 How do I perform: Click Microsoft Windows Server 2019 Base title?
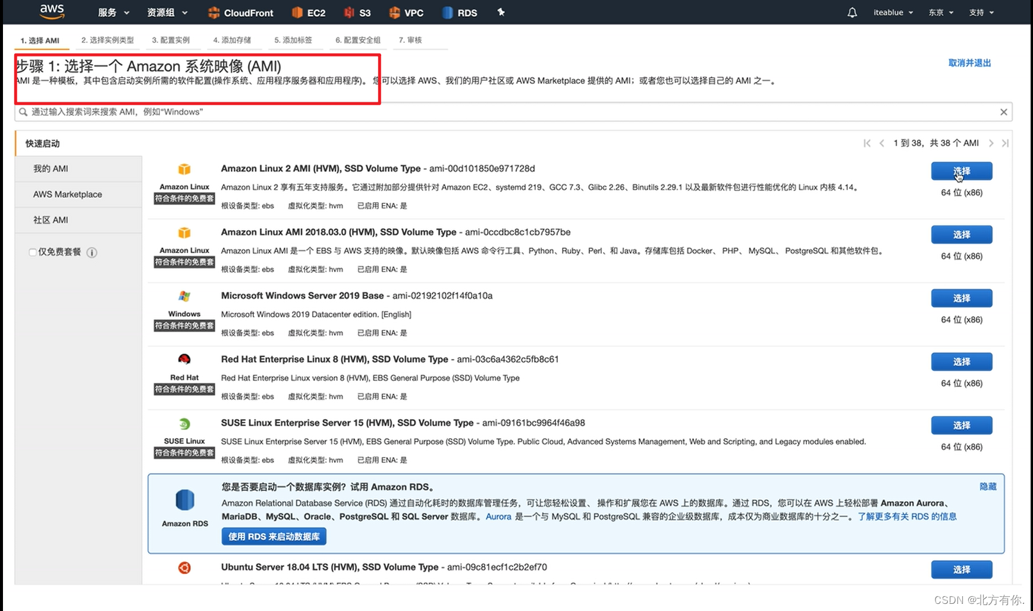pyautogui.click(x=302, y=296)
